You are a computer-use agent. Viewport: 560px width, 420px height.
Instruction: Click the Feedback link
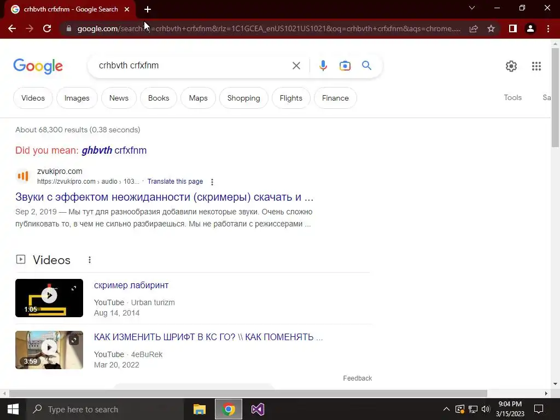[x=357, y=378]
